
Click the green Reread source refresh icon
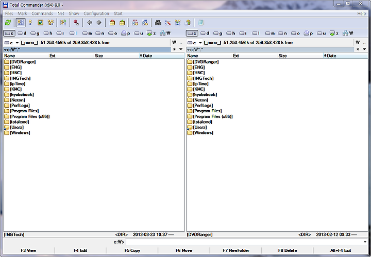click(x=8, y=23)
